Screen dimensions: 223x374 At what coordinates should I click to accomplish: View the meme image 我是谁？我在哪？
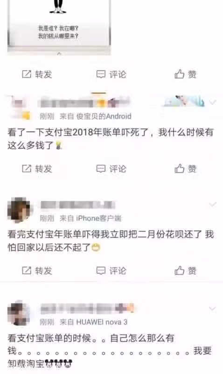pos(59,26)
